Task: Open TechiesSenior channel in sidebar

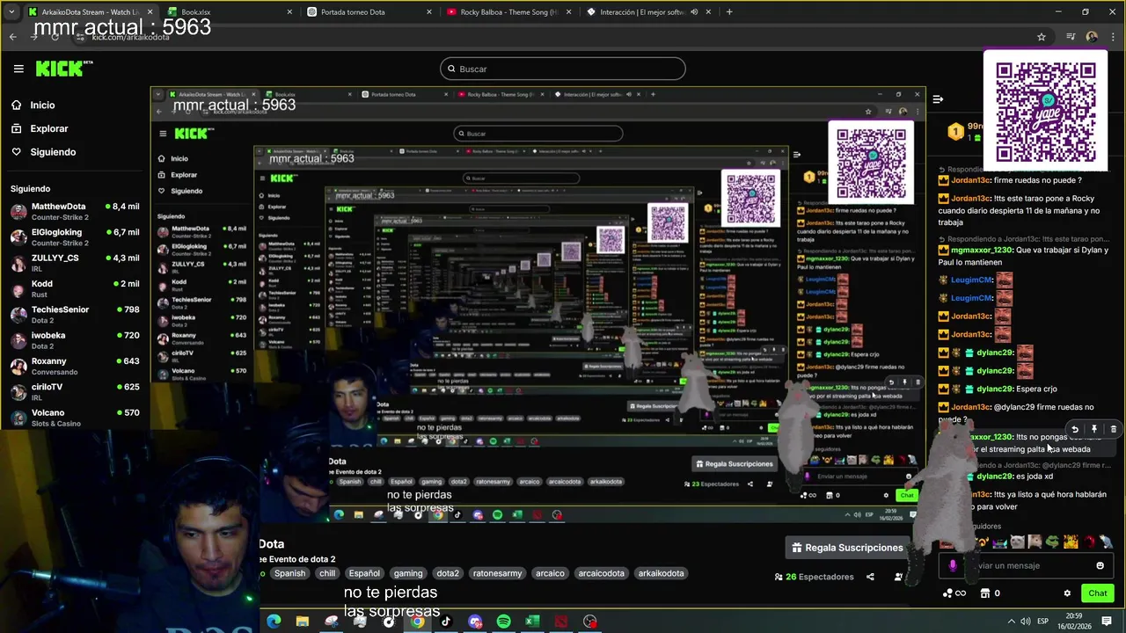Action: 75,315
